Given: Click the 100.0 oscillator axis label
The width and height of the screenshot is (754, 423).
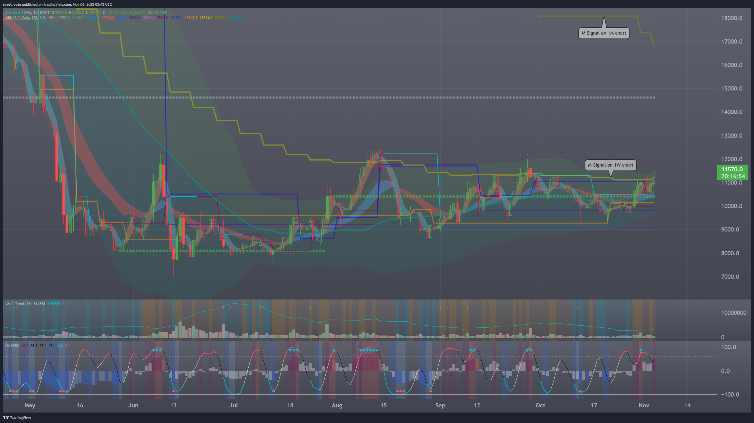Looking at the screenshot, I should (729, 347).
